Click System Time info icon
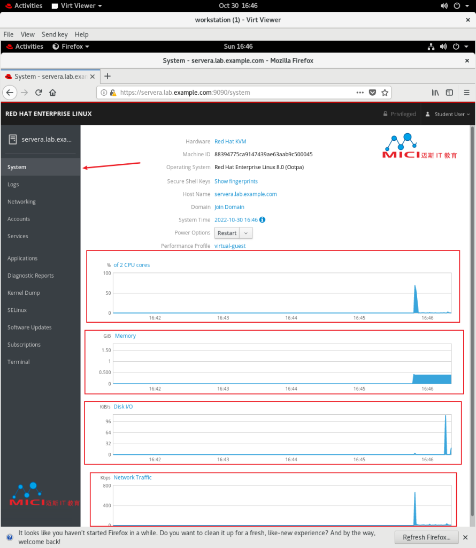476x548 pixels. click(x=262, y=219)
